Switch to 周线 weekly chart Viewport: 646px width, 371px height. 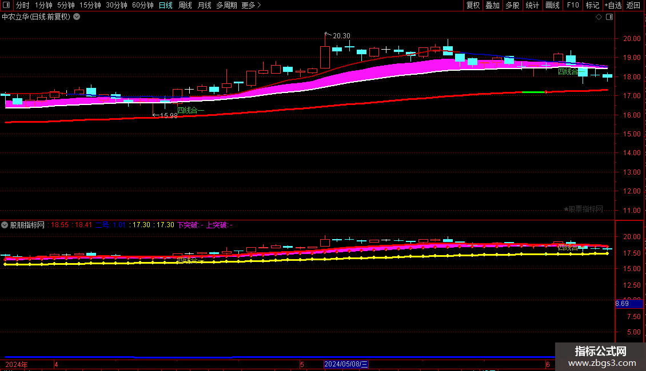point(185,5)
